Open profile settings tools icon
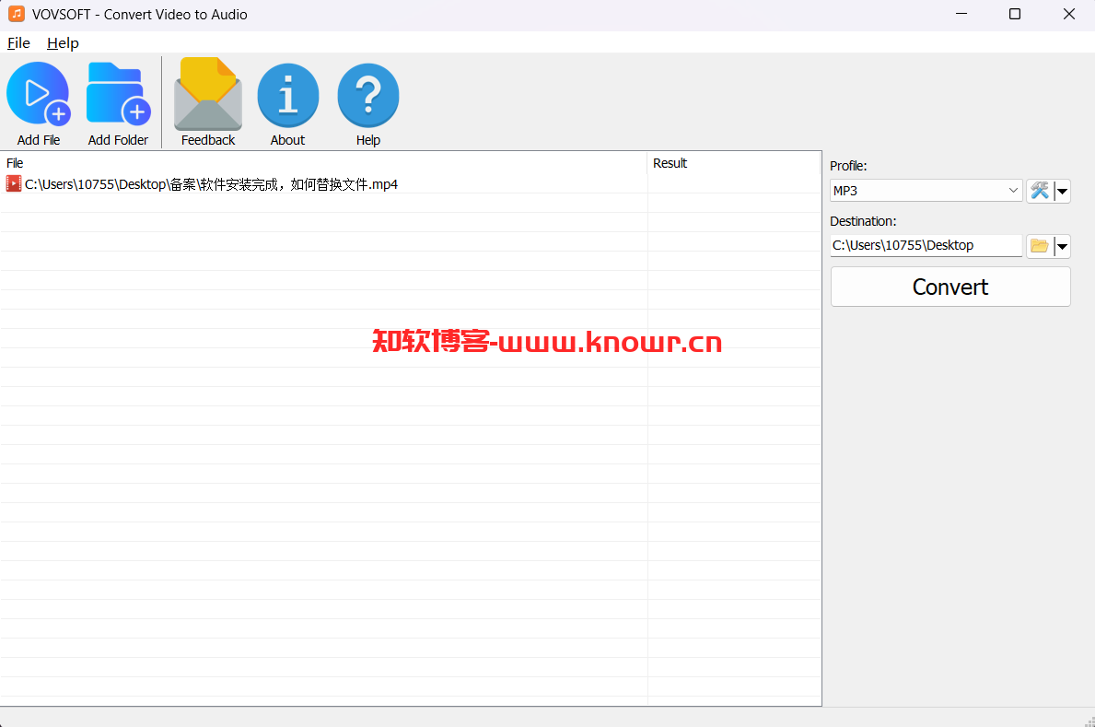This screenshot has height=727, width=1095. point(1039,190)
